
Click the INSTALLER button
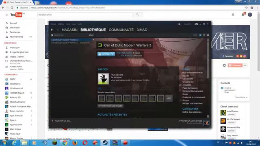(x=106, y=54)
